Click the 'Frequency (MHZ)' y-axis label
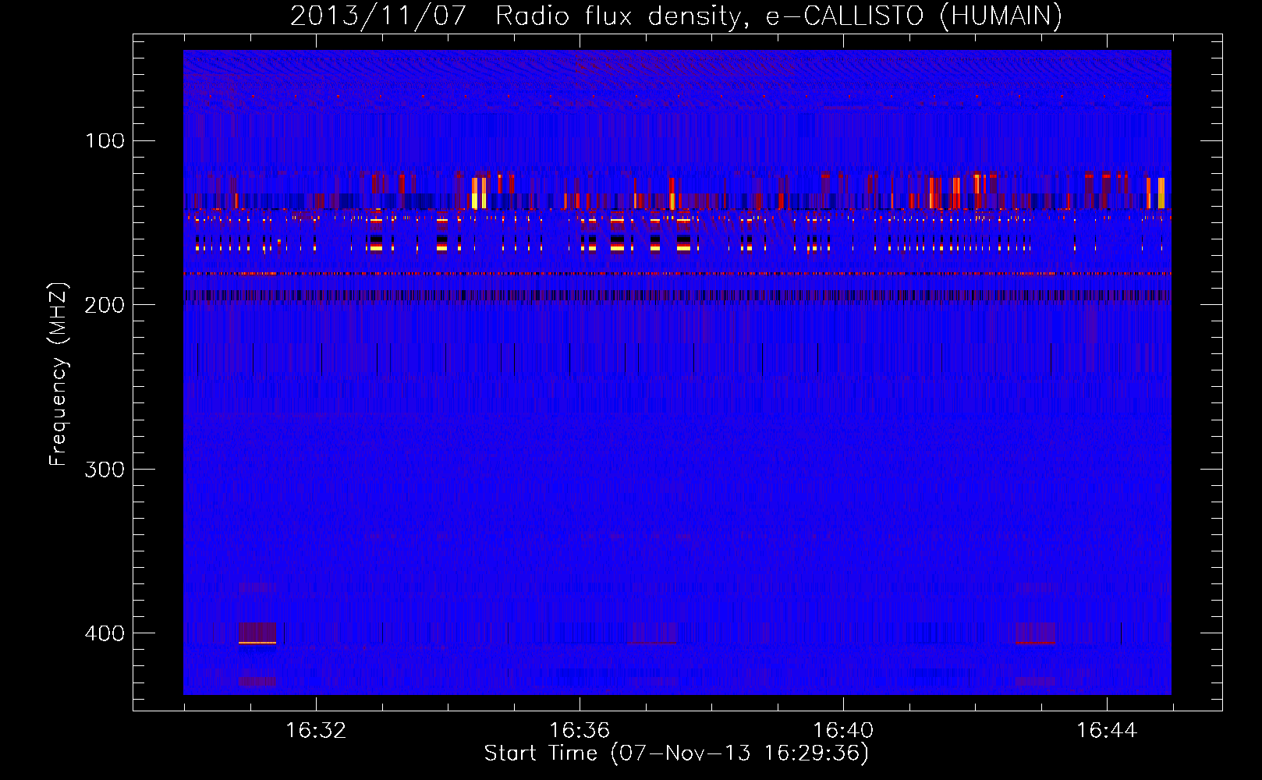The height and width of the screenshot is (780, 1262). (x=58, y=374)
